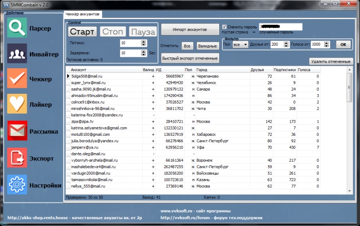Mark all accounts with Все button
The height and width of the screenshot is (226, 360).
pyautogui.click(x=187, y=46)
